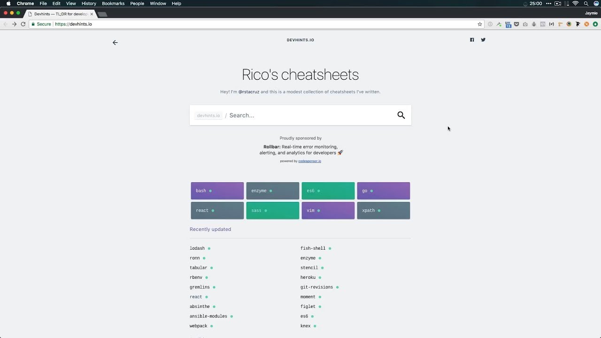The height and width of the screenshot is (338, 601).
Task: Click the curly braces extension icon
Action: tap(551, 24)
